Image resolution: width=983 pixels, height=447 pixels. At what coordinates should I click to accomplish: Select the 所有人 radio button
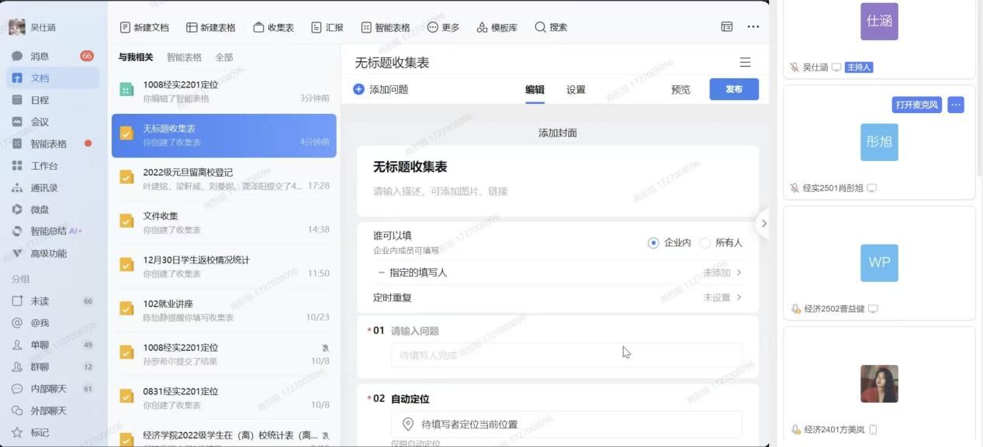(x=705, y=242)
